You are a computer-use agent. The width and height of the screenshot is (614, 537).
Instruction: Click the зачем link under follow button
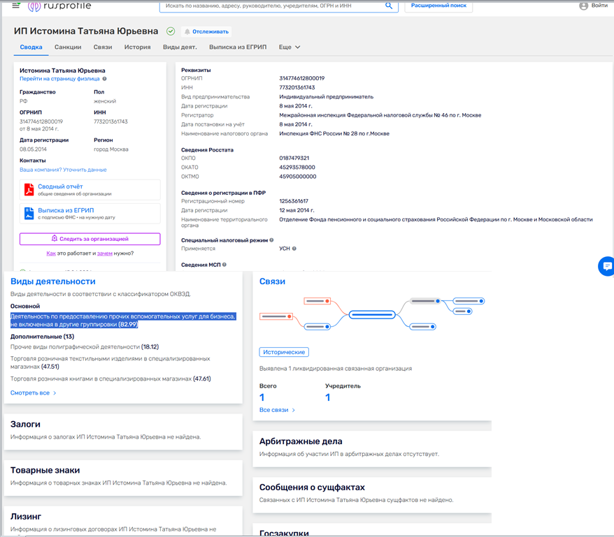point(105,253)
